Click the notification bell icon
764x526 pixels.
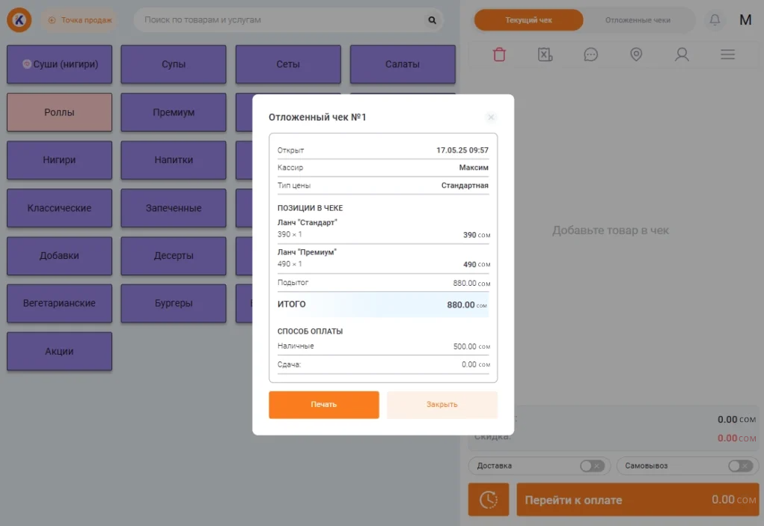point(715,20)
